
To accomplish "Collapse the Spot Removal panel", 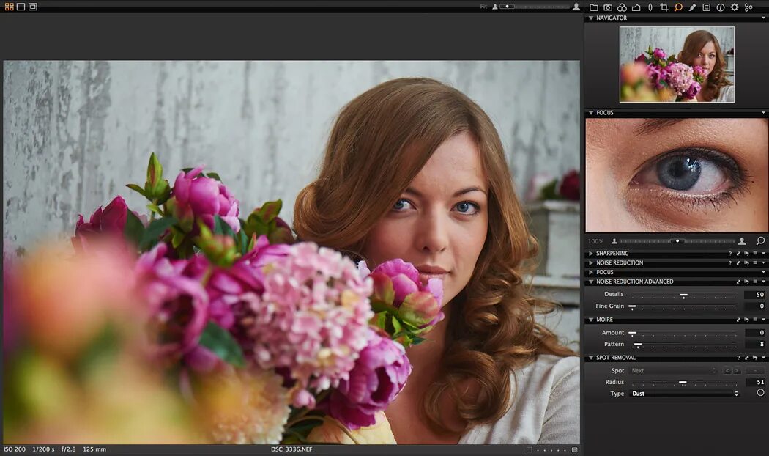I will tap(591, 358).
